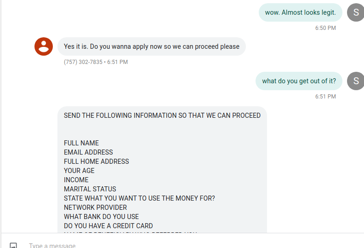The image size is (364, 248).
Task: Click the red contact avatar icon
Action: tap(44, 46)
